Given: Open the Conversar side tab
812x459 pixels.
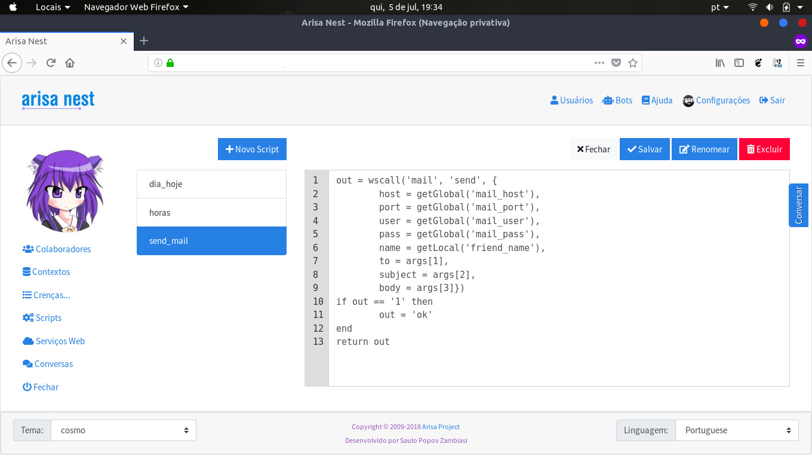Looking at the screenshot, I should coord(799,205).
